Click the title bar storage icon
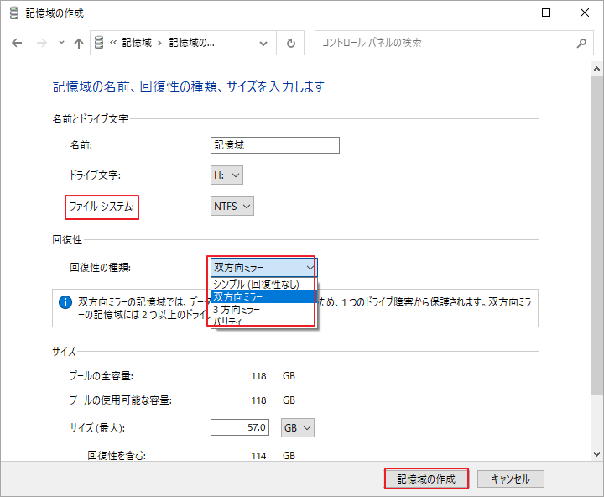 click(x=14, y=13)
